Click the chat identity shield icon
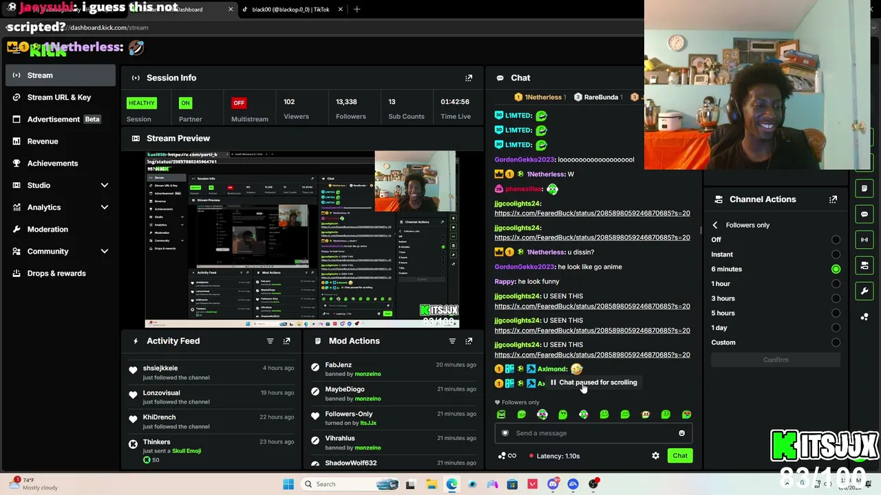Image resolution: width=881 pixels, height=495 pixels. coord(505,433)
